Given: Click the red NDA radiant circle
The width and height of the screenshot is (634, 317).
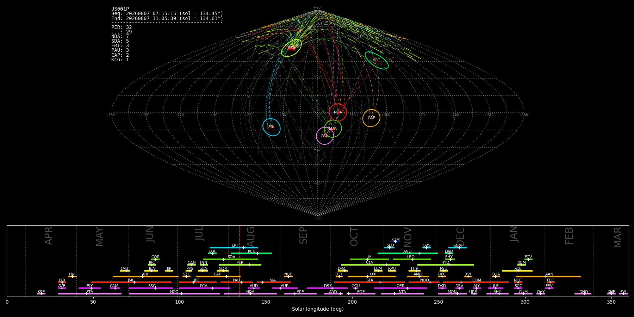Looking at the screenshot, I should click(338, 112).
